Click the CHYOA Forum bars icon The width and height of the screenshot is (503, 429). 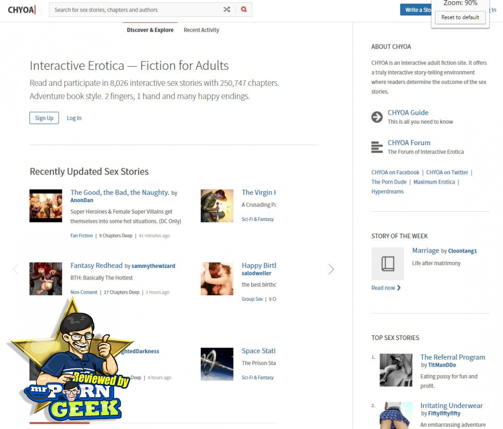tap(377, 147)
